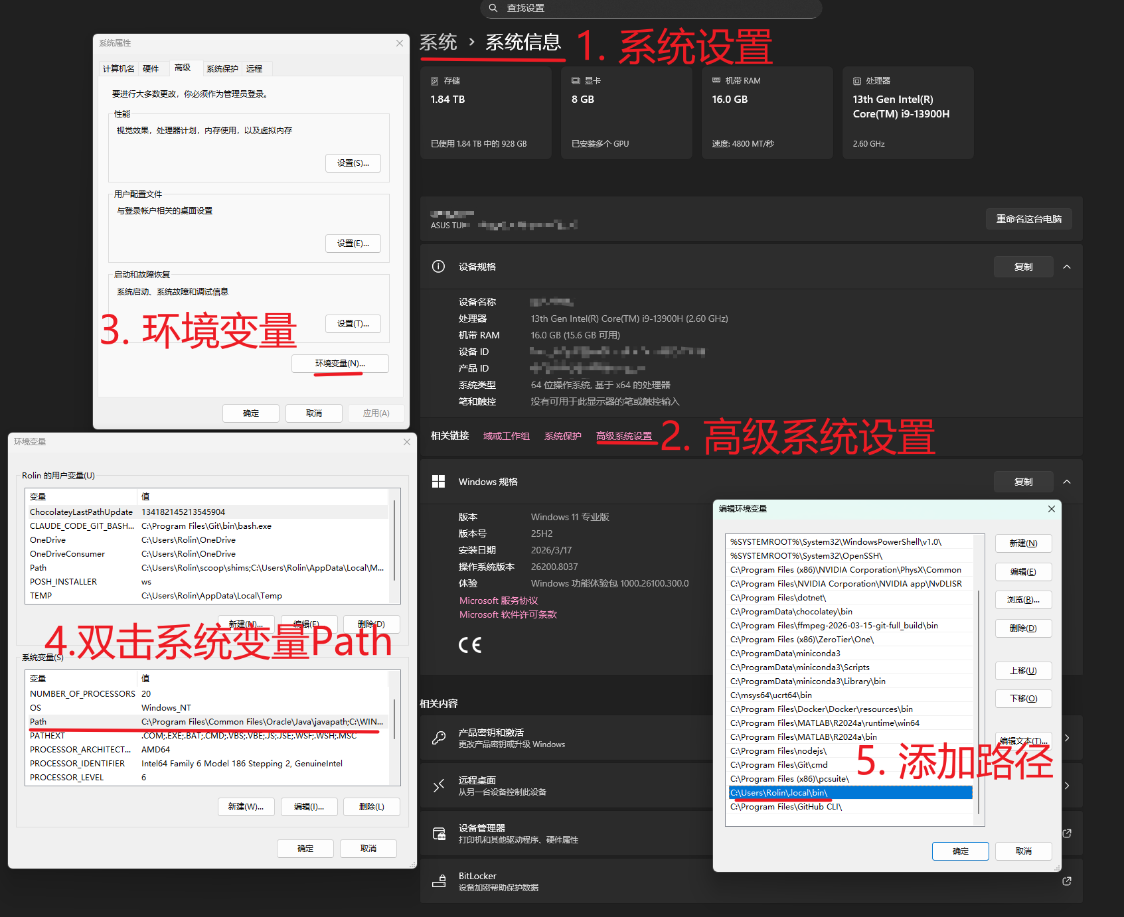
Task: Click 编辑(E) in 编辑环境变量 dialog
Action: [x=1024, y=572]
